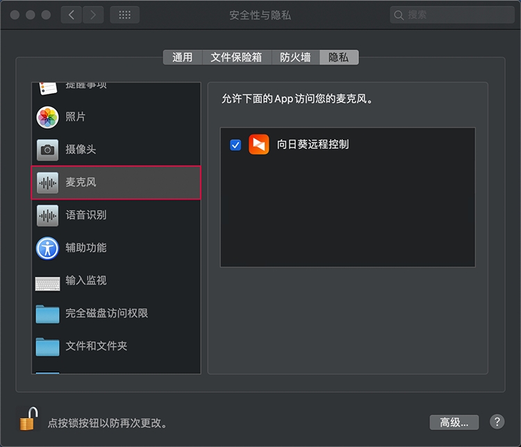Switch to the 防火墙 (Firewall) tab

(295, 57)
